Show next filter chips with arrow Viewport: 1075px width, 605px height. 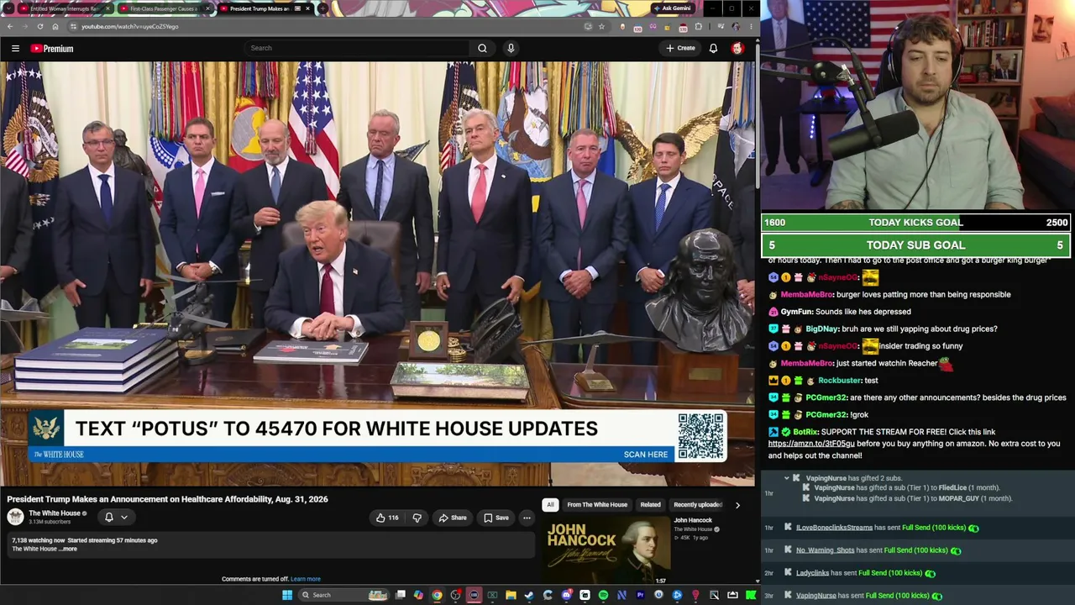click(x=737, y=505)
